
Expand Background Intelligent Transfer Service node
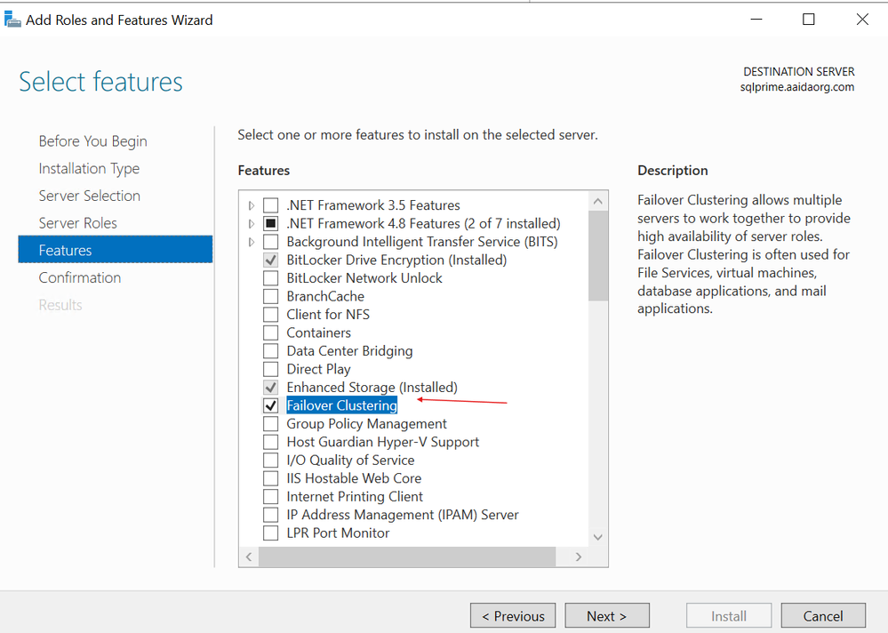(x=252, y=242)
